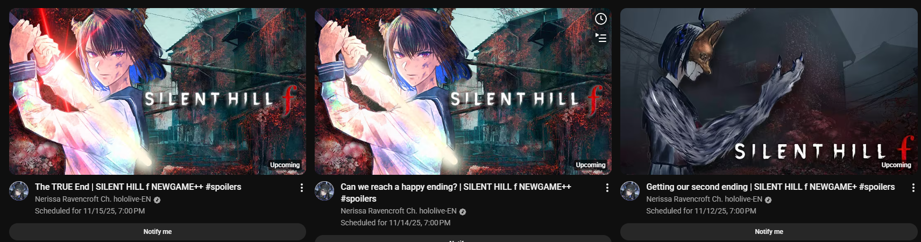Screen dimensions: 921x242
Task: Click 'Notify me' under 'The TRUE End'
Action: tap(158, 232)
